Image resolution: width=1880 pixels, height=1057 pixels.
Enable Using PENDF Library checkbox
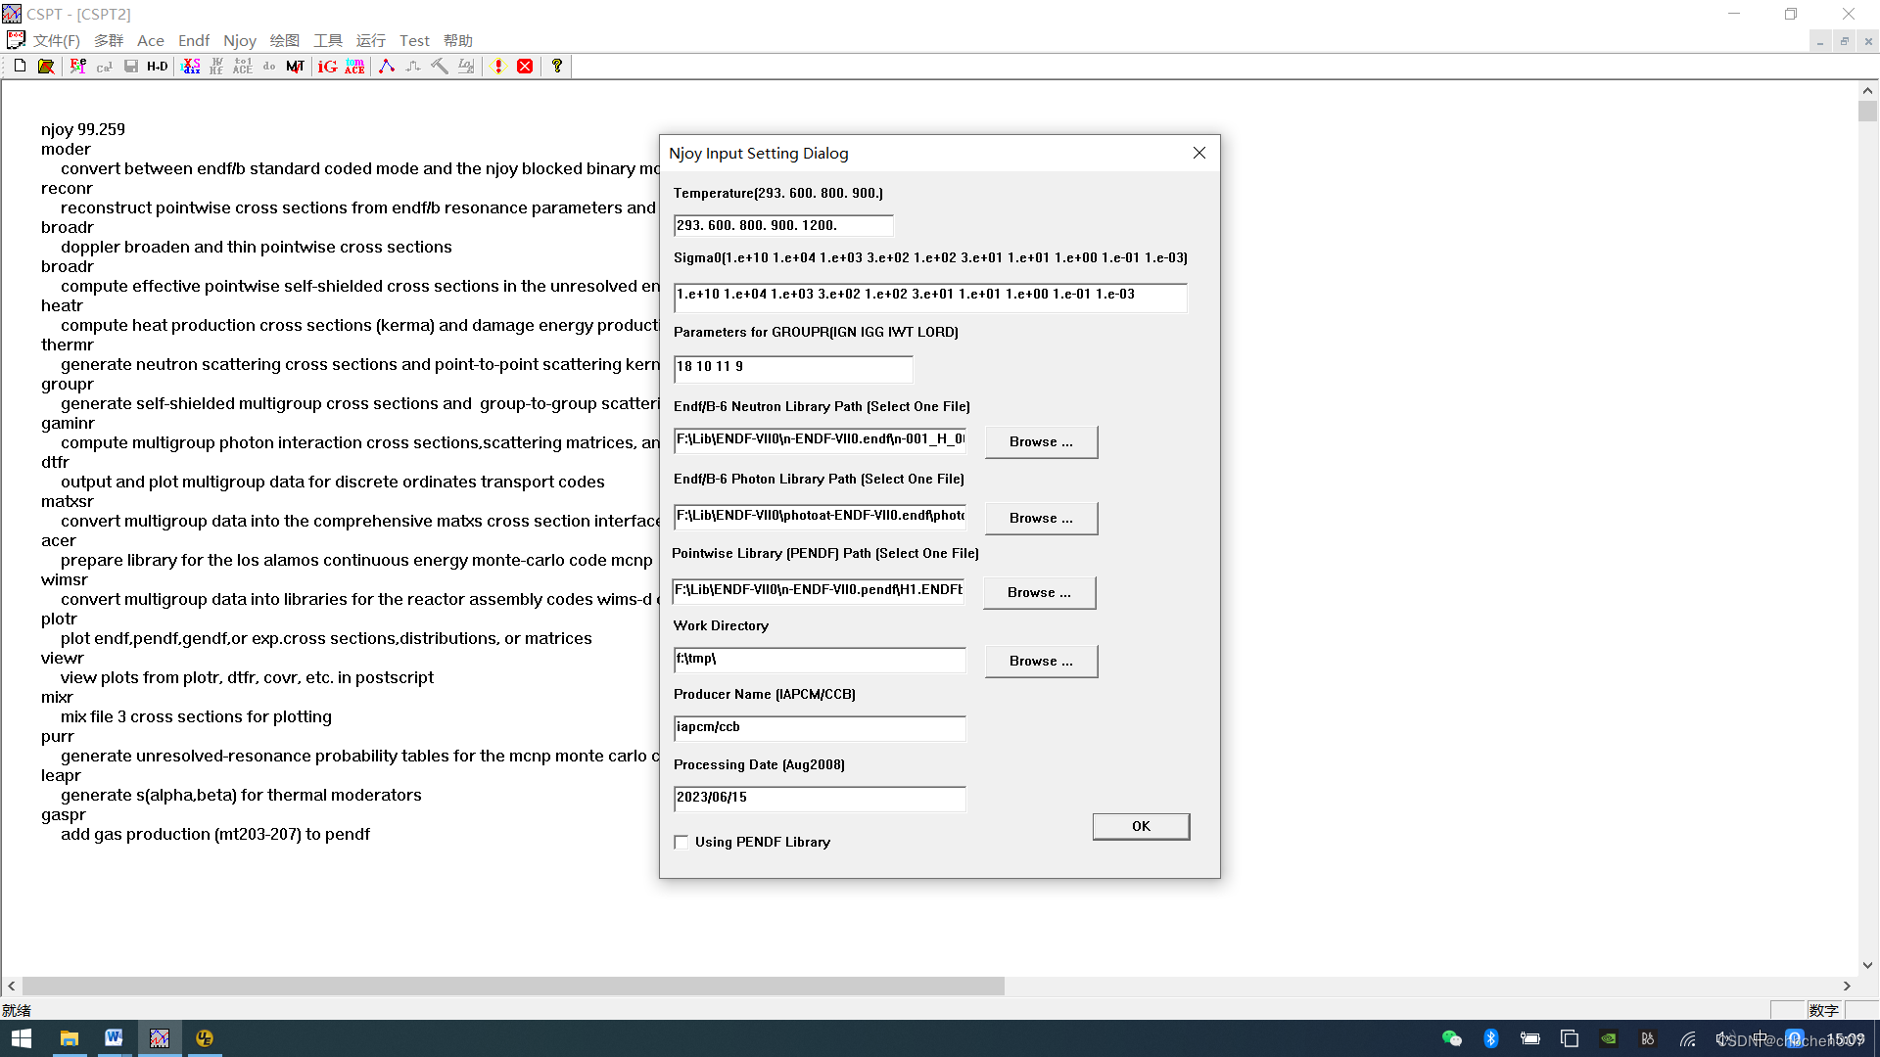click(681, 842)
